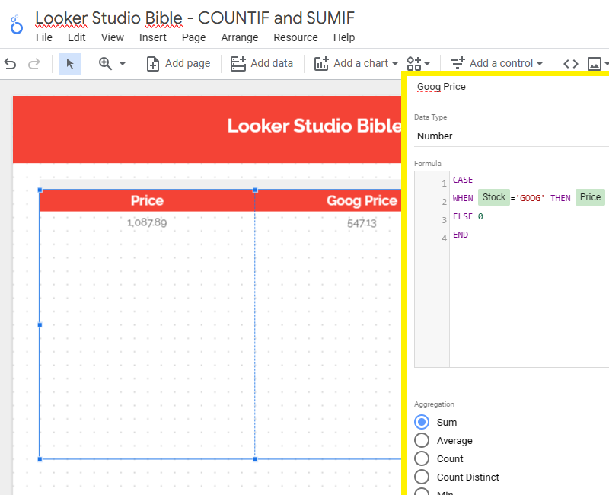Select the Sum aggregation option
This screenshot has width=609, height=495.
click(x=422, y=422)
